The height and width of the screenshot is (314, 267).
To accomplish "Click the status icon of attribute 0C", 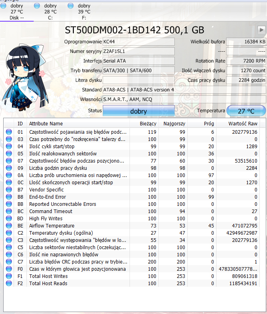I will pyautogui.click(x=9, y=182).
